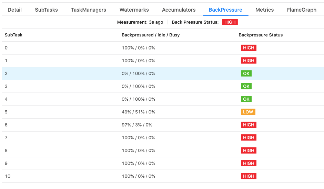Click the overall Back Pressure Status HIGH badge
This screenshot has width=324, height=189.
tap(230, 22)
